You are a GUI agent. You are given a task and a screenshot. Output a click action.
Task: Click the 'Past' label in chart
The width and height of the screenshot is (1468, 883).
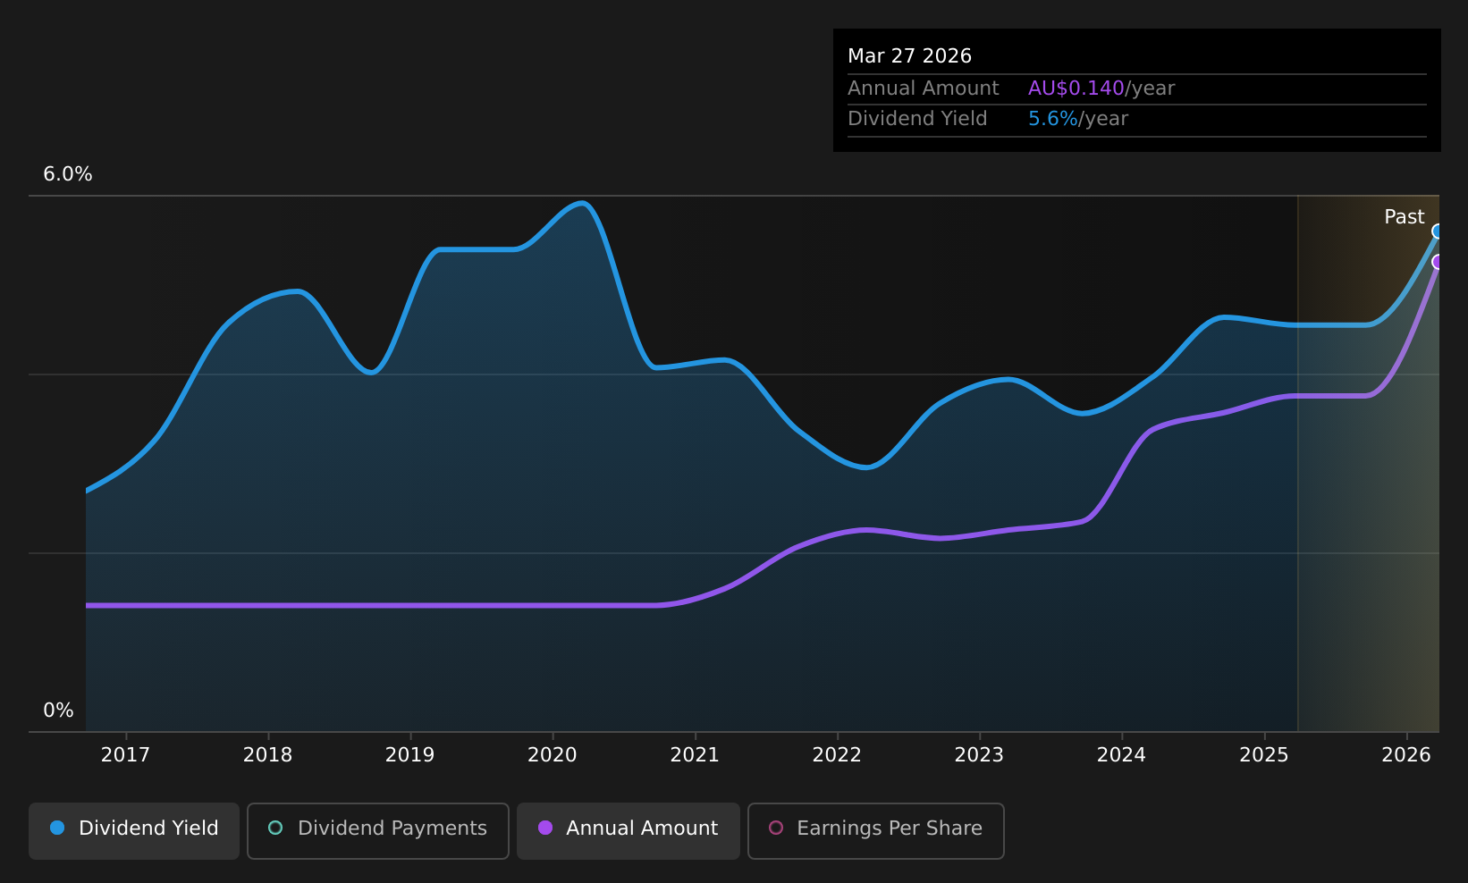[x=1404, y=217]
